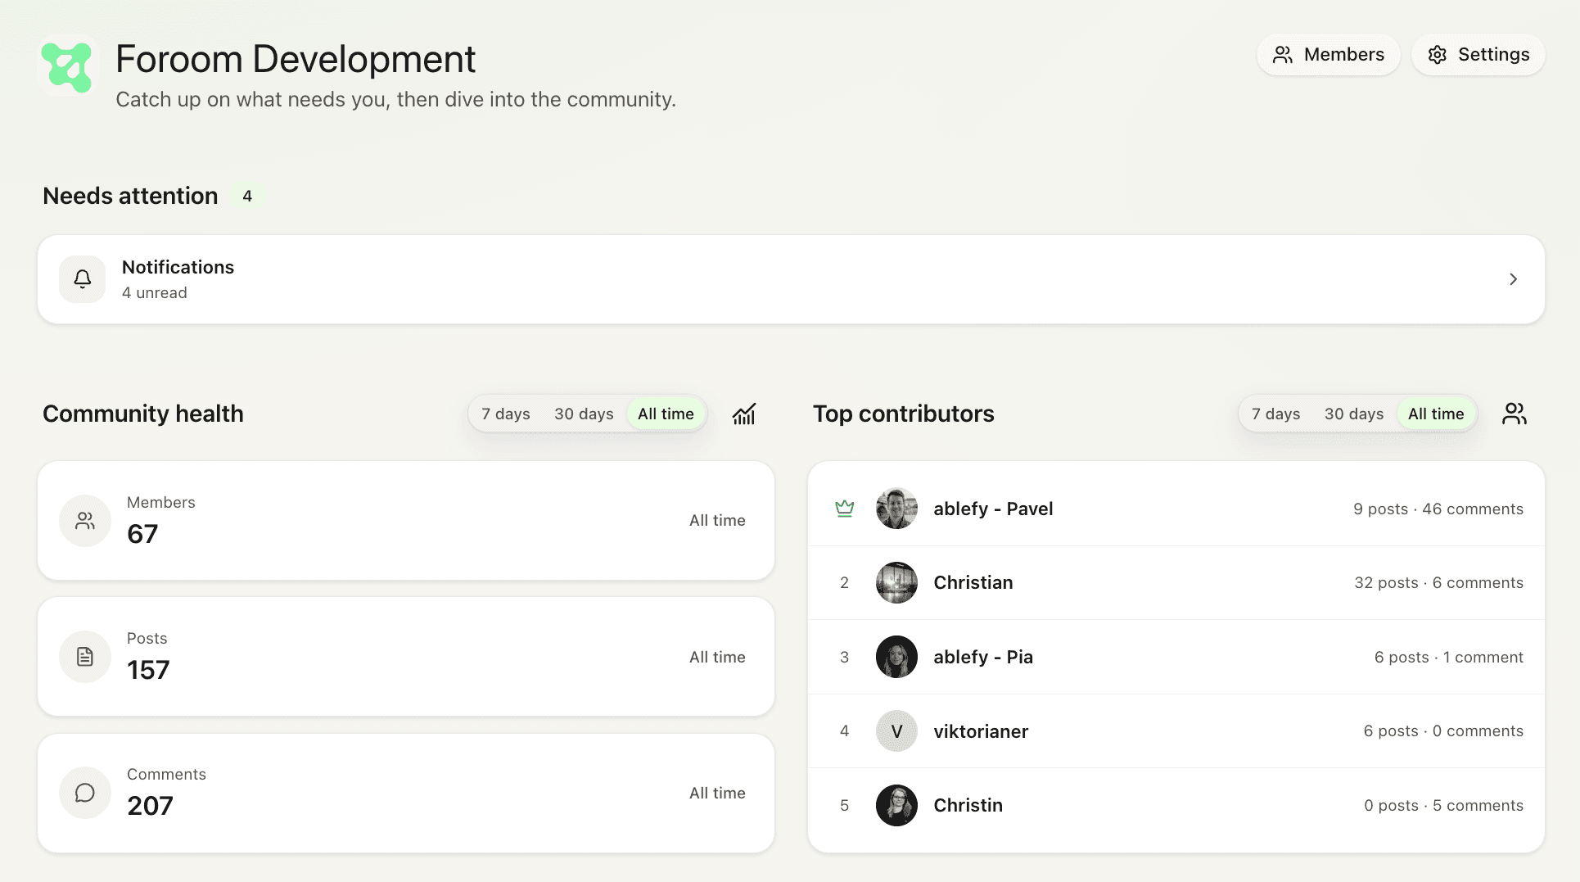The height and width of the screenshot is (882, 1580).
Task: Click the Posts count 157
Action: 148,670
